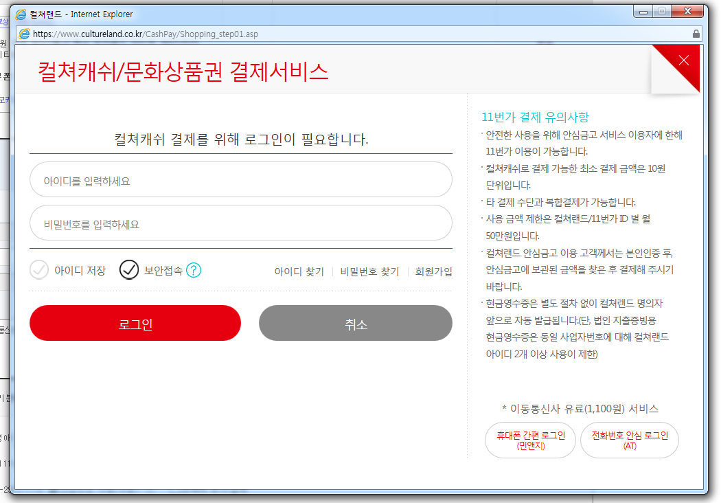Maximize the Internet Explorer window

662,12
